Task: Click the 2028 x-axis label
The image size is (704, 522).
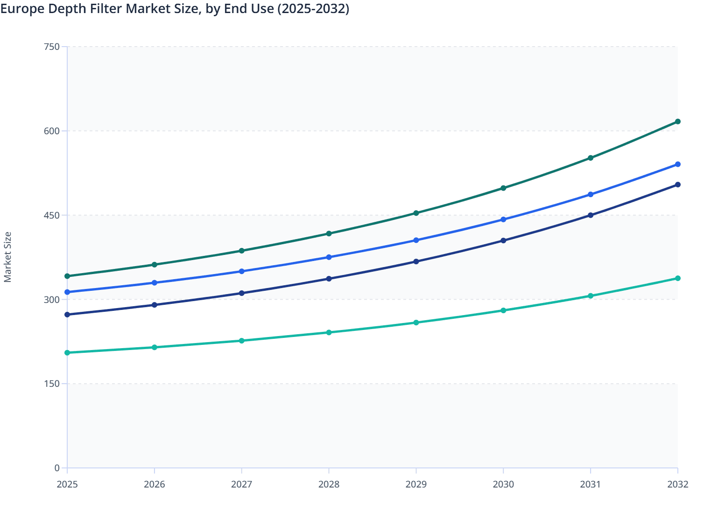Action: [329, 485]
